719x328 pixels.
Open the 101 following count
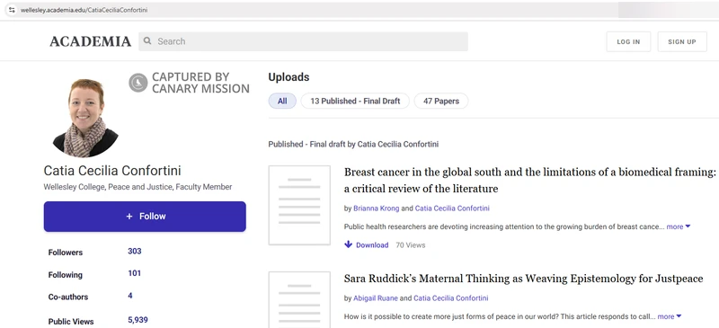click(x=134, y=273)
